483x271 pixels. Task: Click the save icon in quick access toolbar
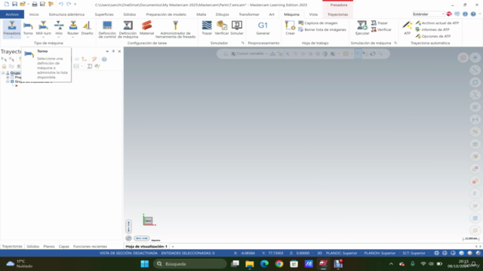14,4
